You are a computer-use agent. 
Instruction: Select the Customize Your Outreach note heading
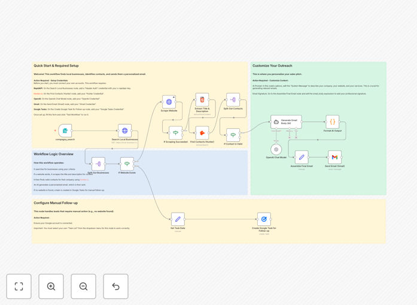click(272, 66)
